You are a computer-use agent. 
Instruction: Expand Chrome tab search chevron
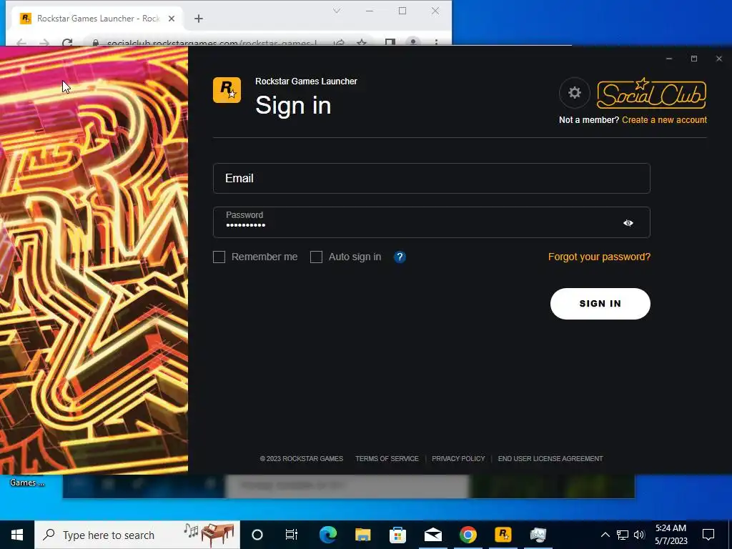(x=337, y=11)
